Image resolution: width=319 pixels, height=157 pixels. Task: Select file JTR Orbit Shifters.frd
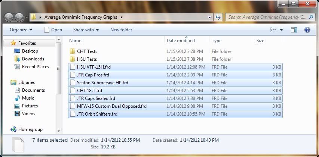pyautogui.click(x=175, y=114)
